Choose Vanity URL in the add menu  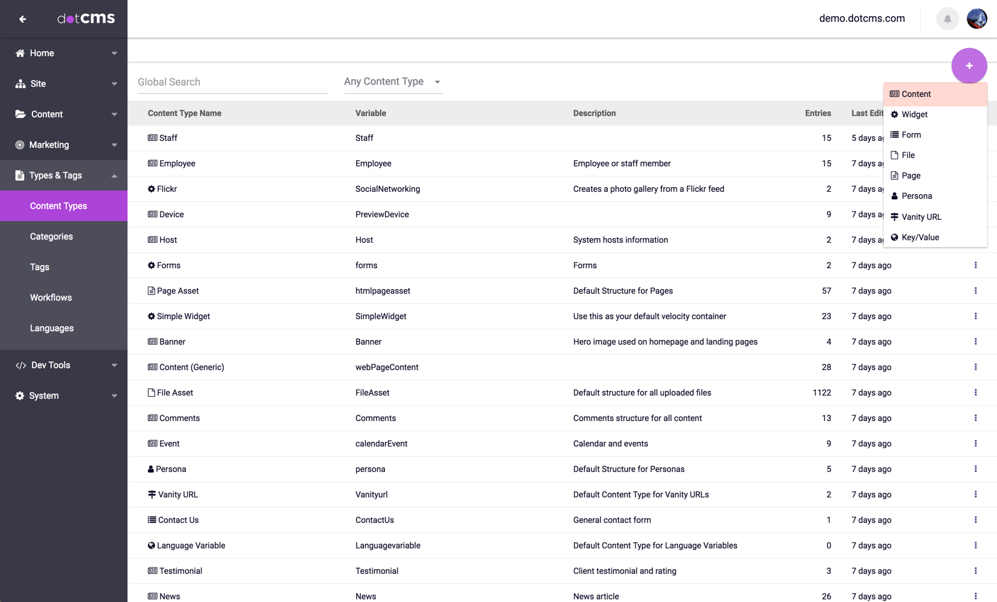[x=921, y=217]
